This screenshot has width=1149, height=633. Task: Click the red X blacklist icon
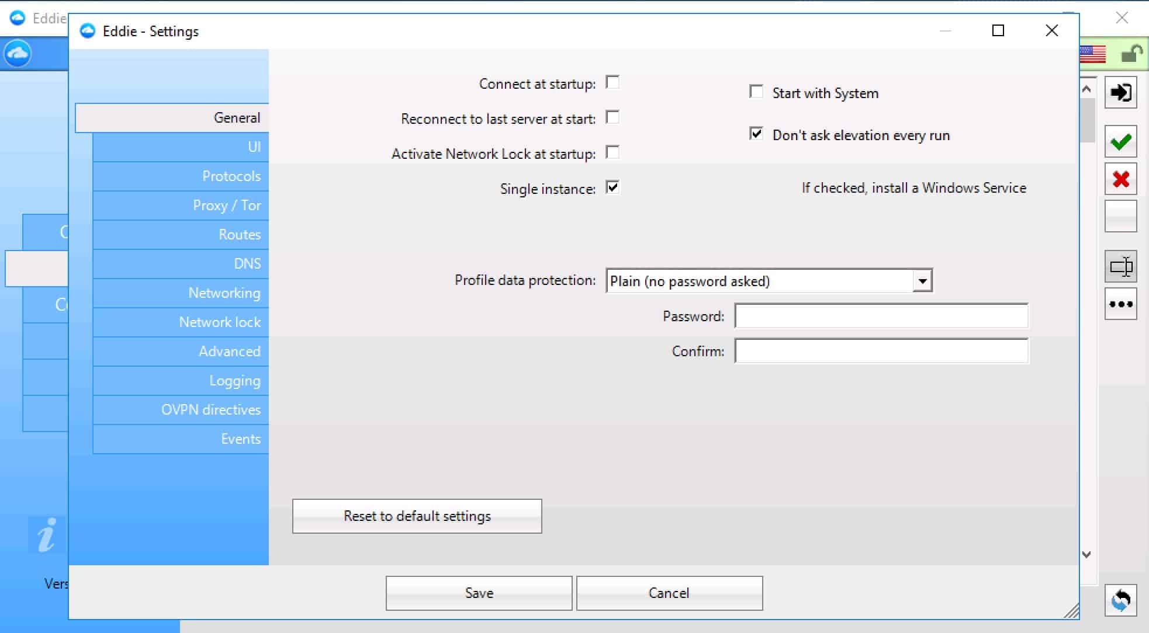tap(1120, 179)
